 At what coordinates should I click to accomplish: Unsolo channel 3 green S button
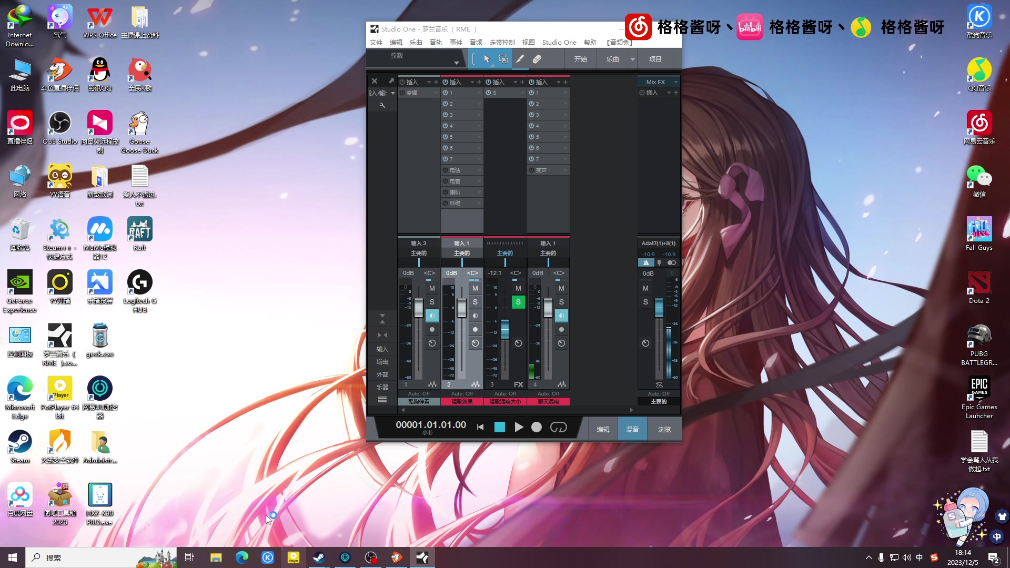pyautogui.click(x=518, y=302)
